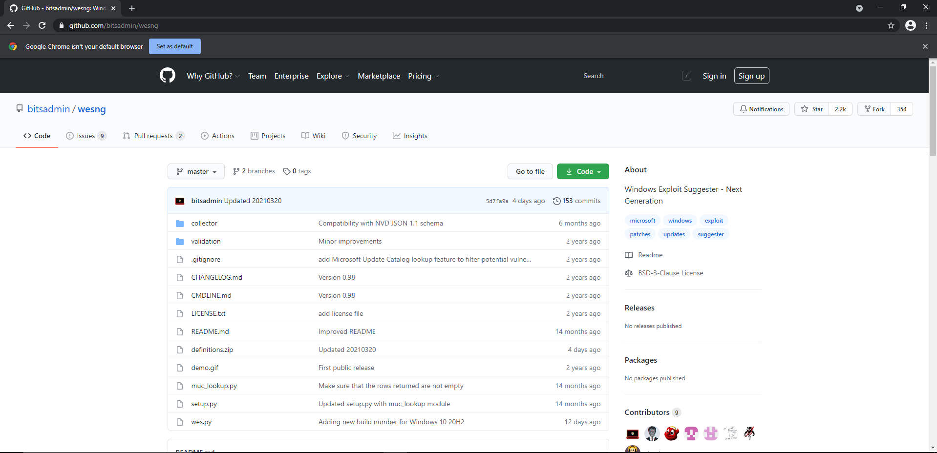Screen dimensions: 937x453
Task: Click Set as default button
Action: (x=175, y=46)
